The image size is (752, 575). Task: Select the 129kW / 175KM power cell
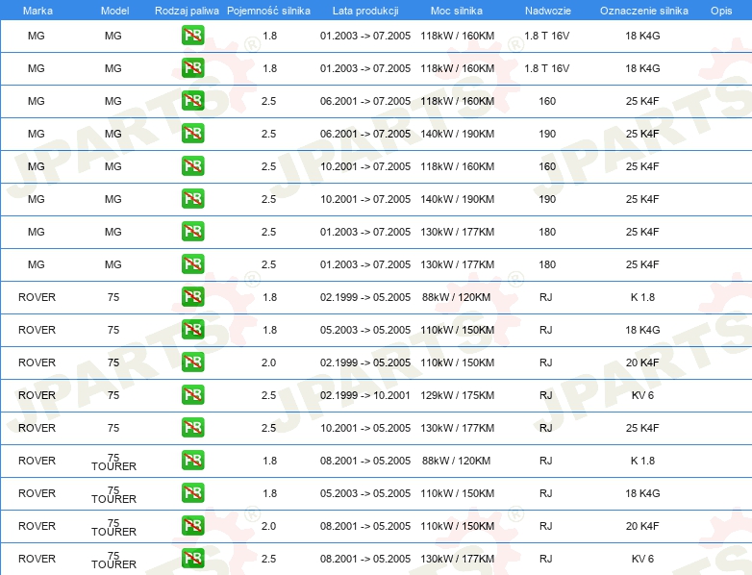pyautogui.click(x=457, y=395)
